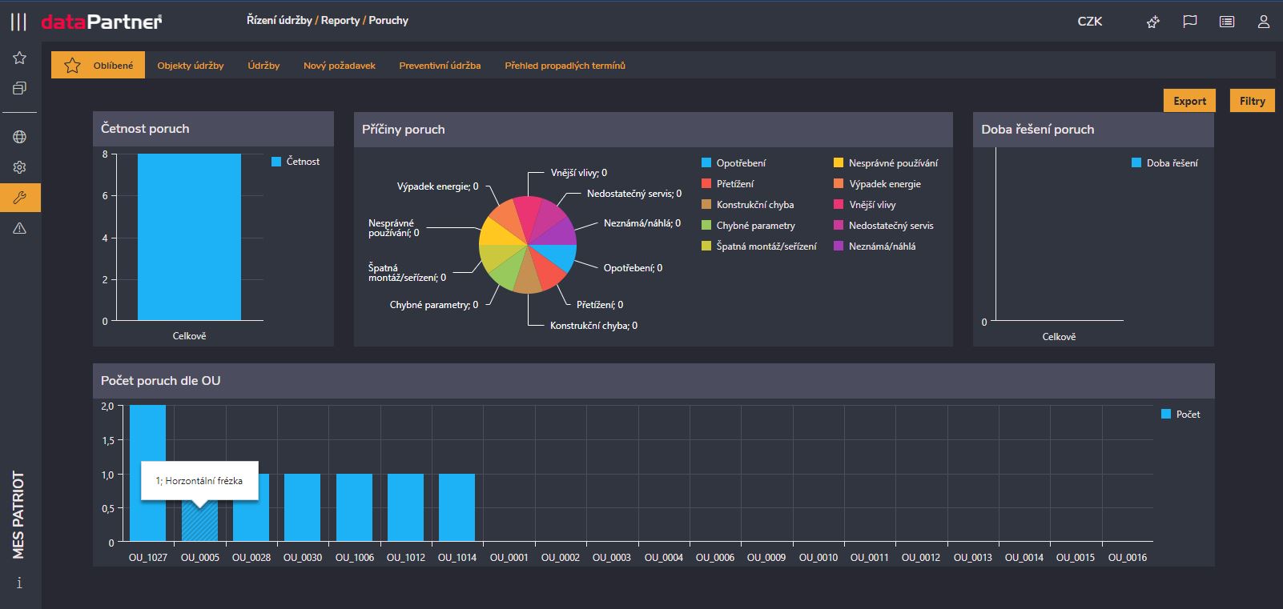
Task: Click the info icon at sidebar bottom
Action: tap(19, 583)
